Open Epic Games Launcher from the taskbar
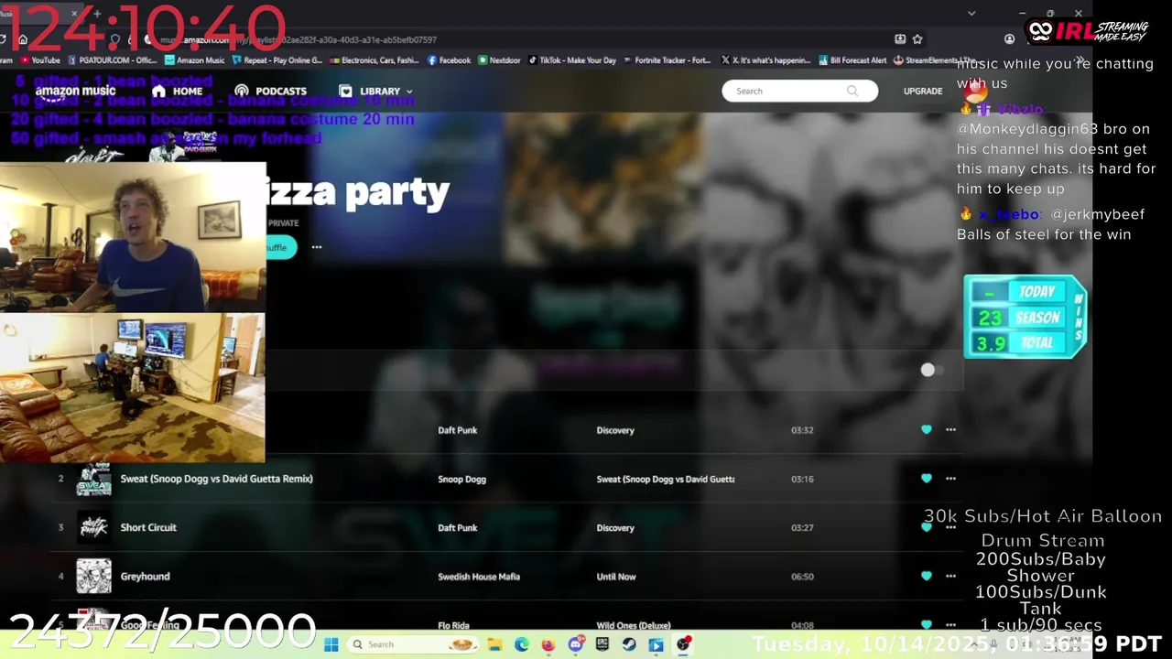The image size is (1172, 659). point(602,644)
